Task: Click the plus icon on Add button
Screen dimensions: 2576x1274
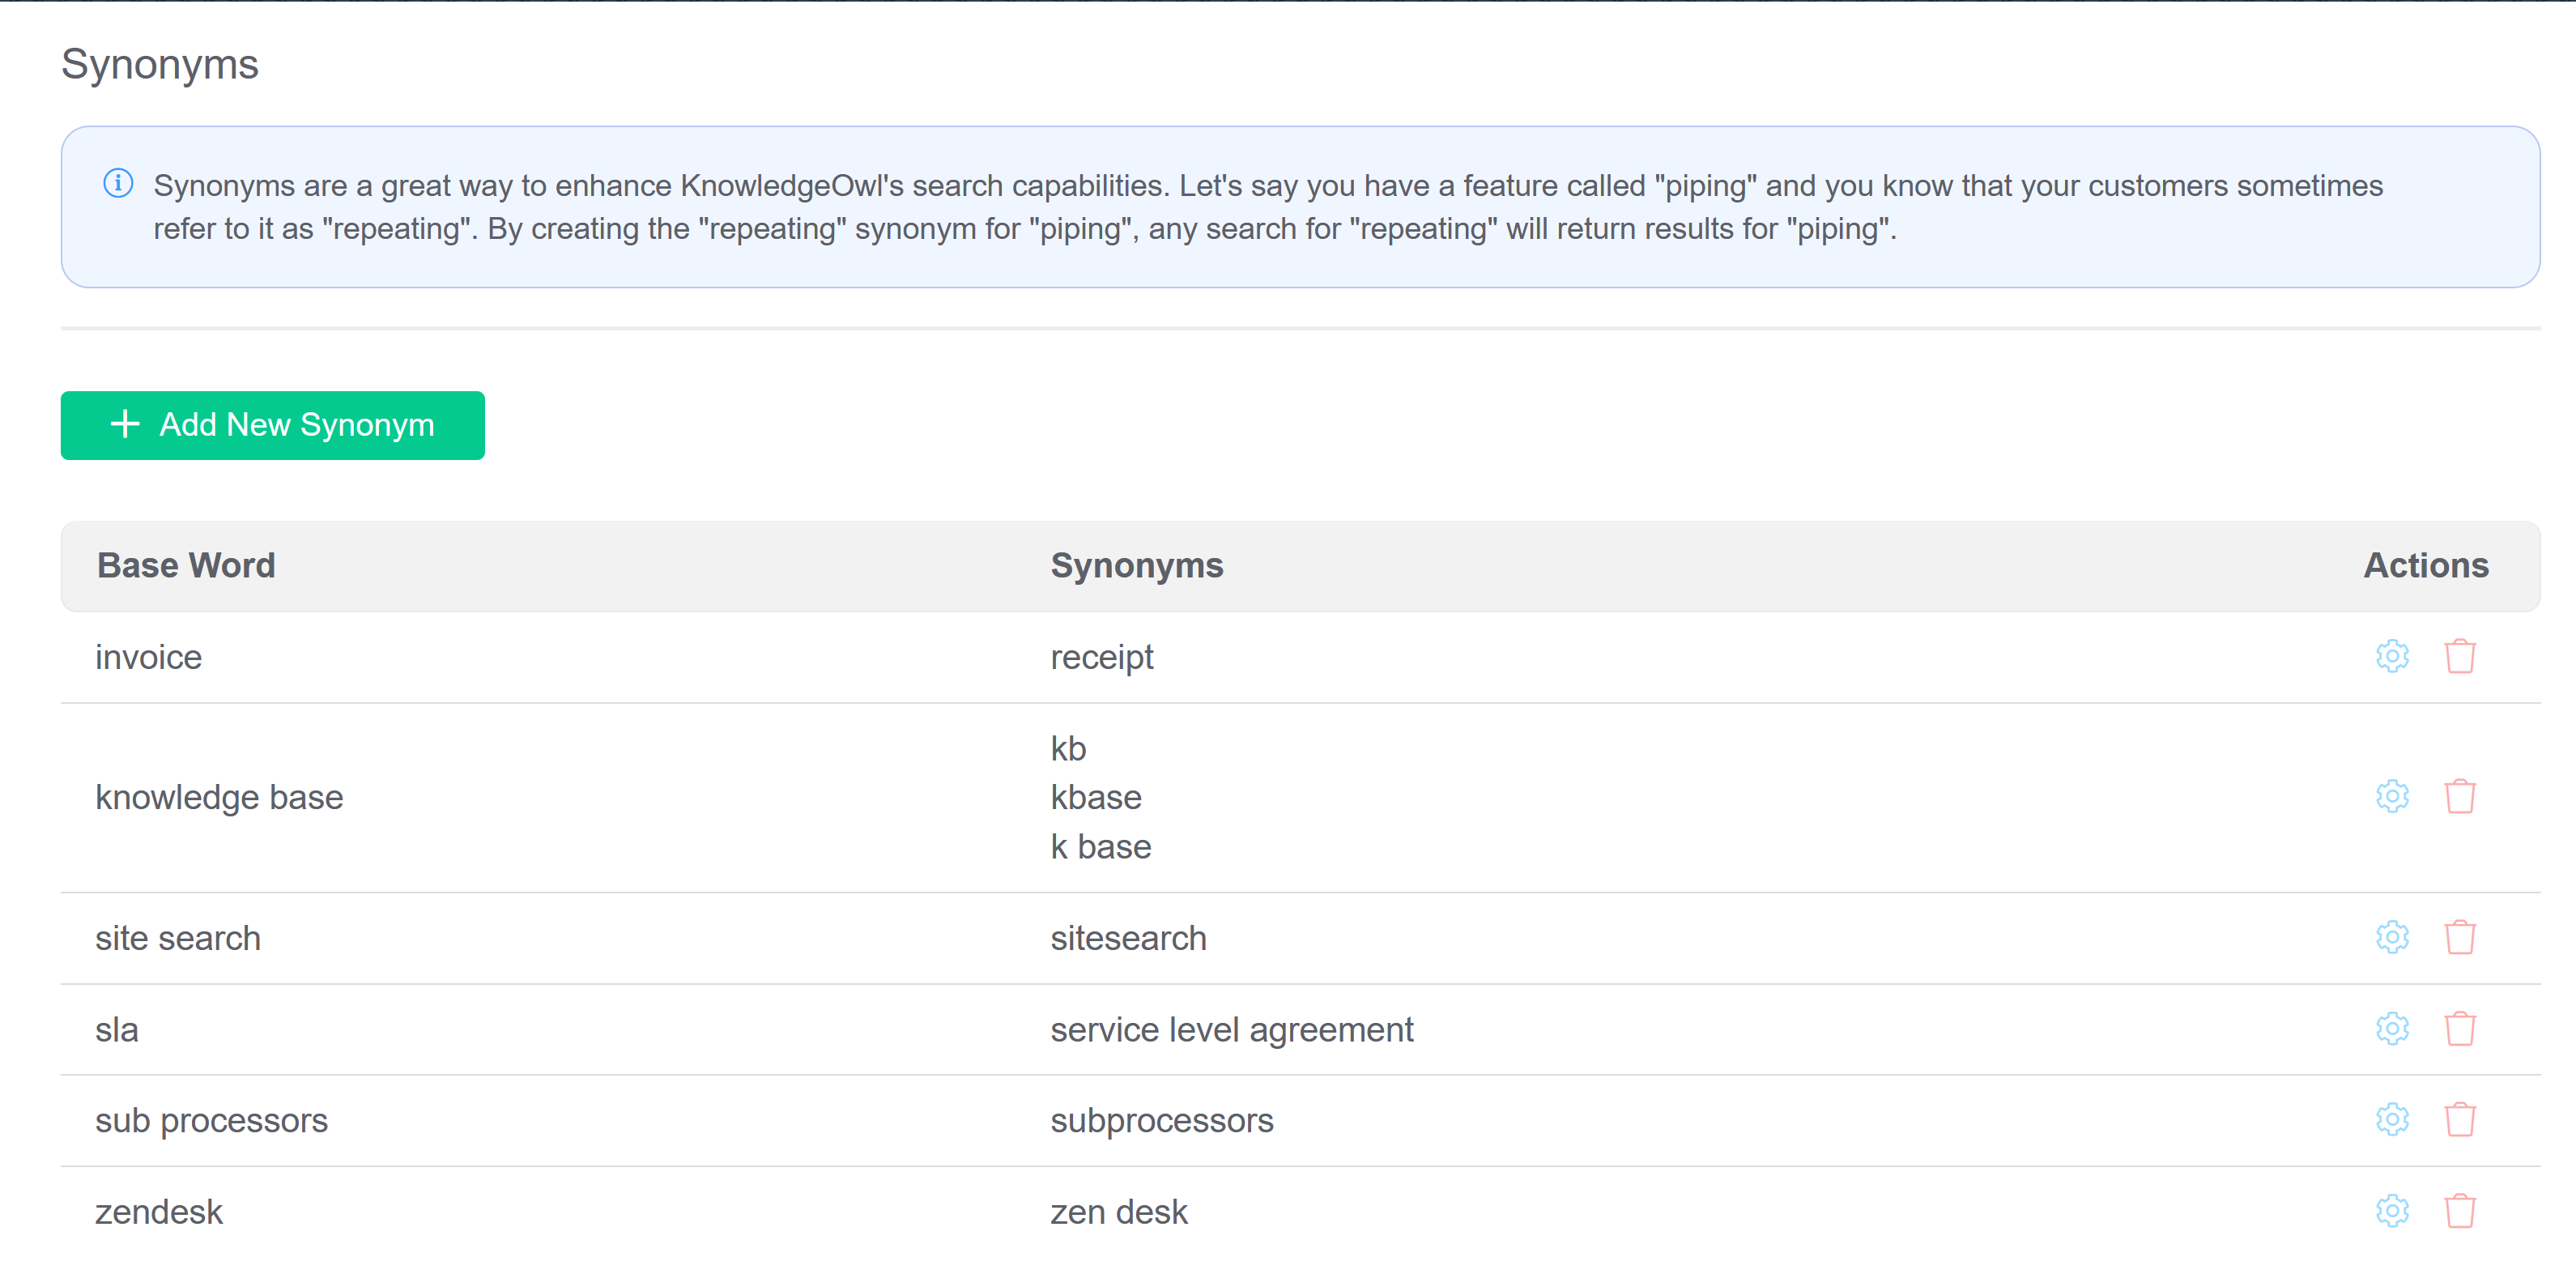Action: 125,424
